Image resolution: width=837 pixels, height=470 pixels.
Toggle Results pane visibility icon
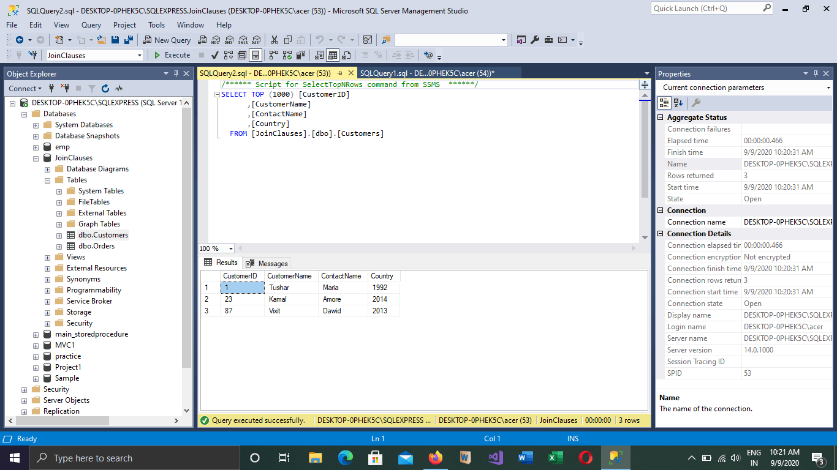point(256,55)
